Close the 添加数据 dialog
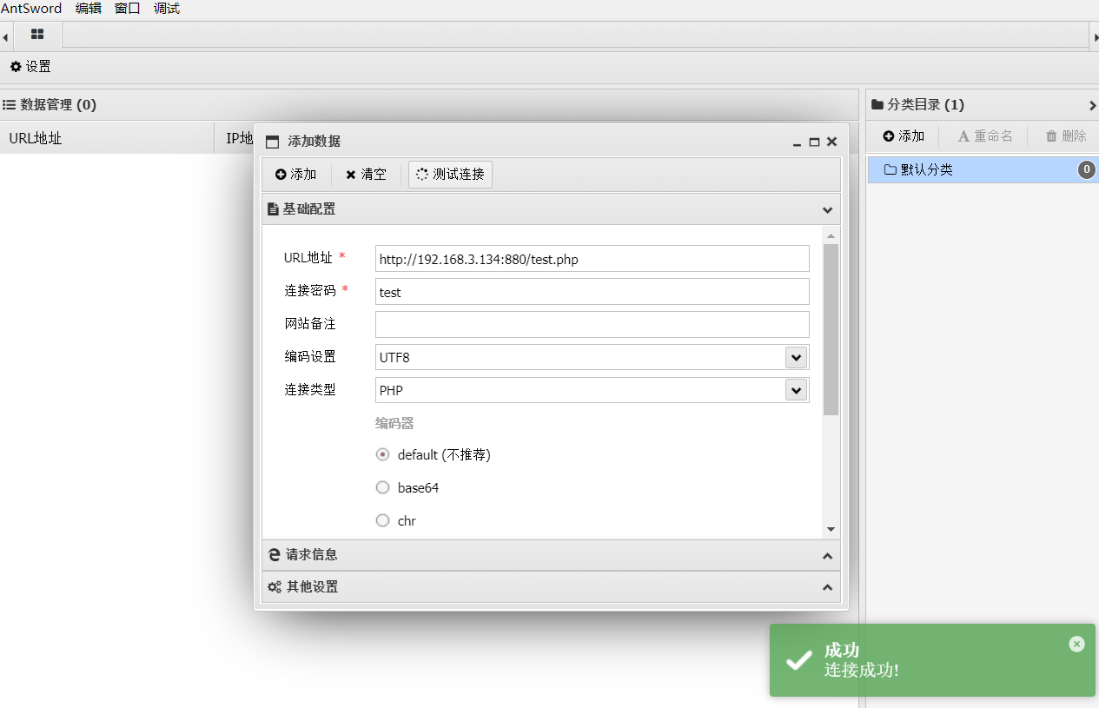 [831, 142]
